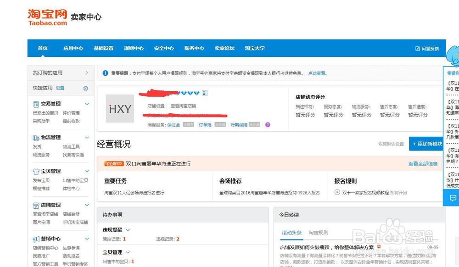Click the 店铺管理 shop icon
The image size is (459, 267).
(36, 205)
